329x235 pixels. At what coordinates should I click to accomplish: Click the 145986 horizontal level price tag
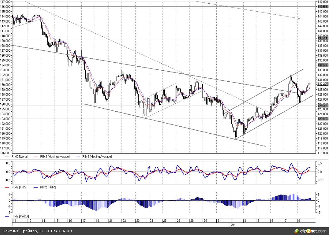pos(323,6)
